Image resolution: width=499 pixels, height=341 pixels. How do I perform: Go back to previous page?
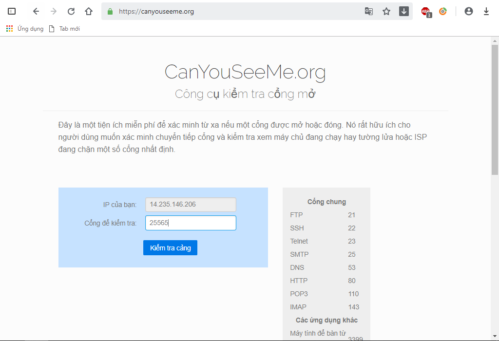pos(36,12)
